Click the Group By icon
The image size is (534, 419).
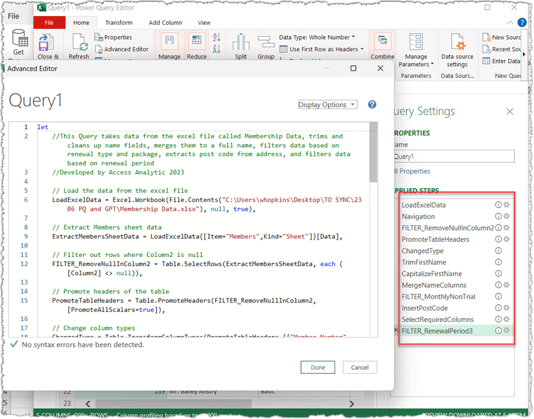(x=266, y=42)
